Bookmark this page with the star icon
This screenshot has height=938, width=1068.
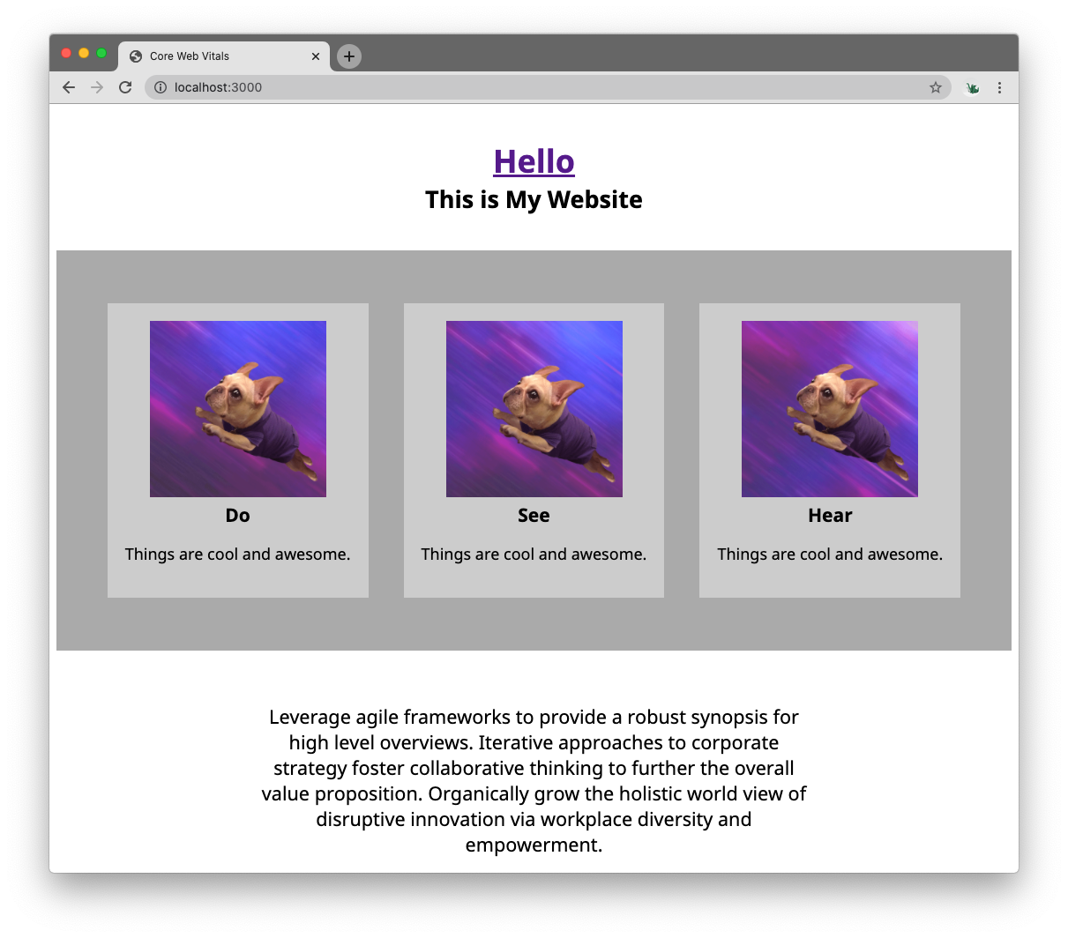[x=936, y=87]
